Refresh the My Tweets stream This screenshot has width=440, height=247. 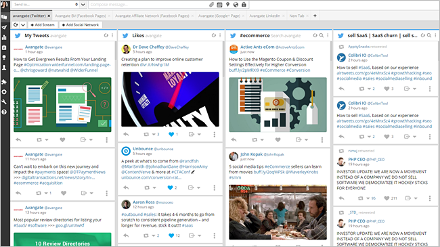pyautogui.click(x=106, y=35)
